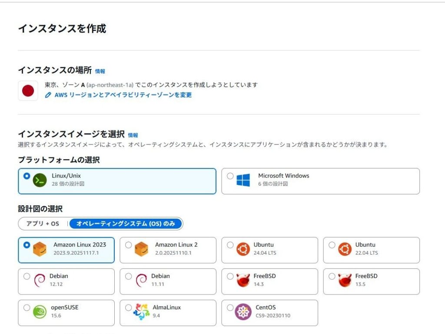Open AWS リージョンとアベイラビリティーゾーンを変更 link
445x334 pixels.
123,95
